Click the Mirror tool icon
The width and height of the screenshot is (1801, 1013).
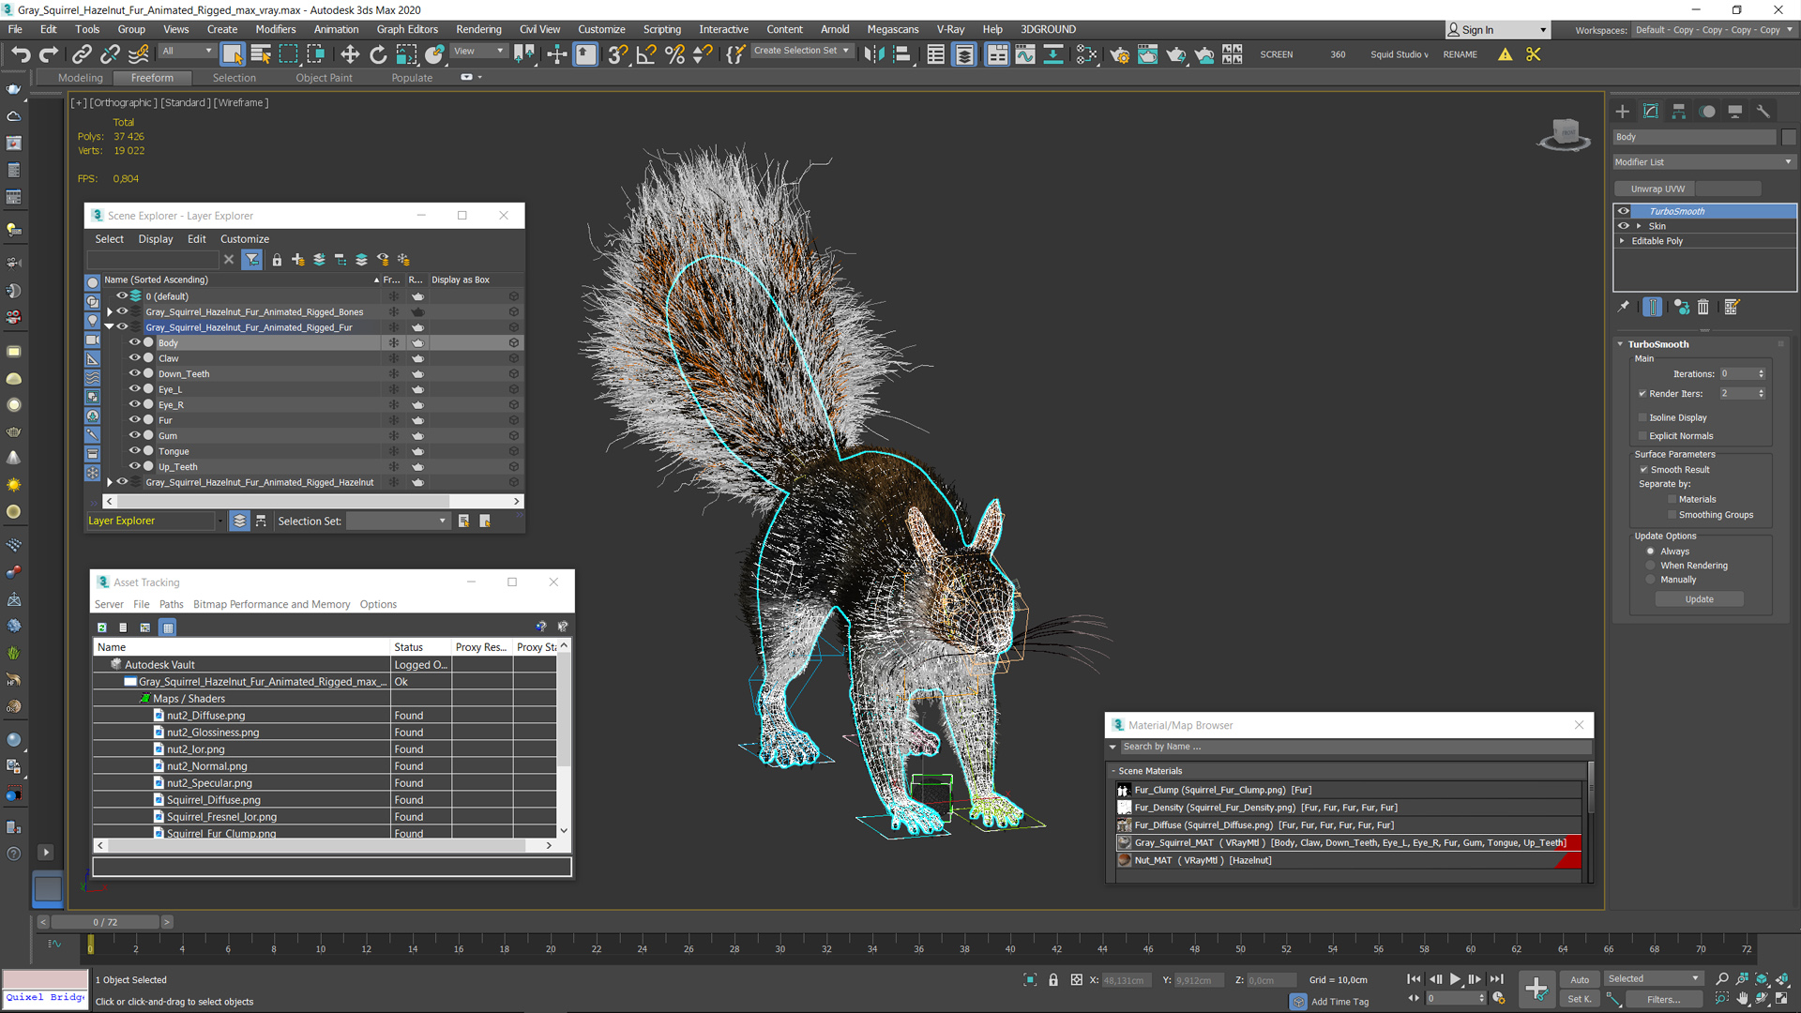click(x=874, y=54)
